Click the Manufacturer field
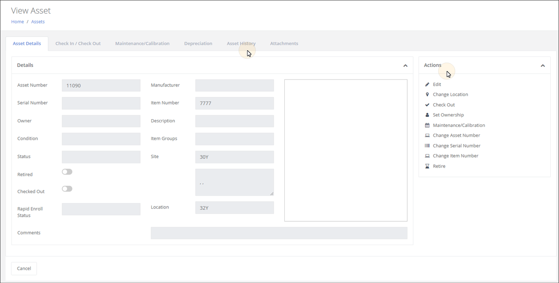 click(x=234, y=85)
